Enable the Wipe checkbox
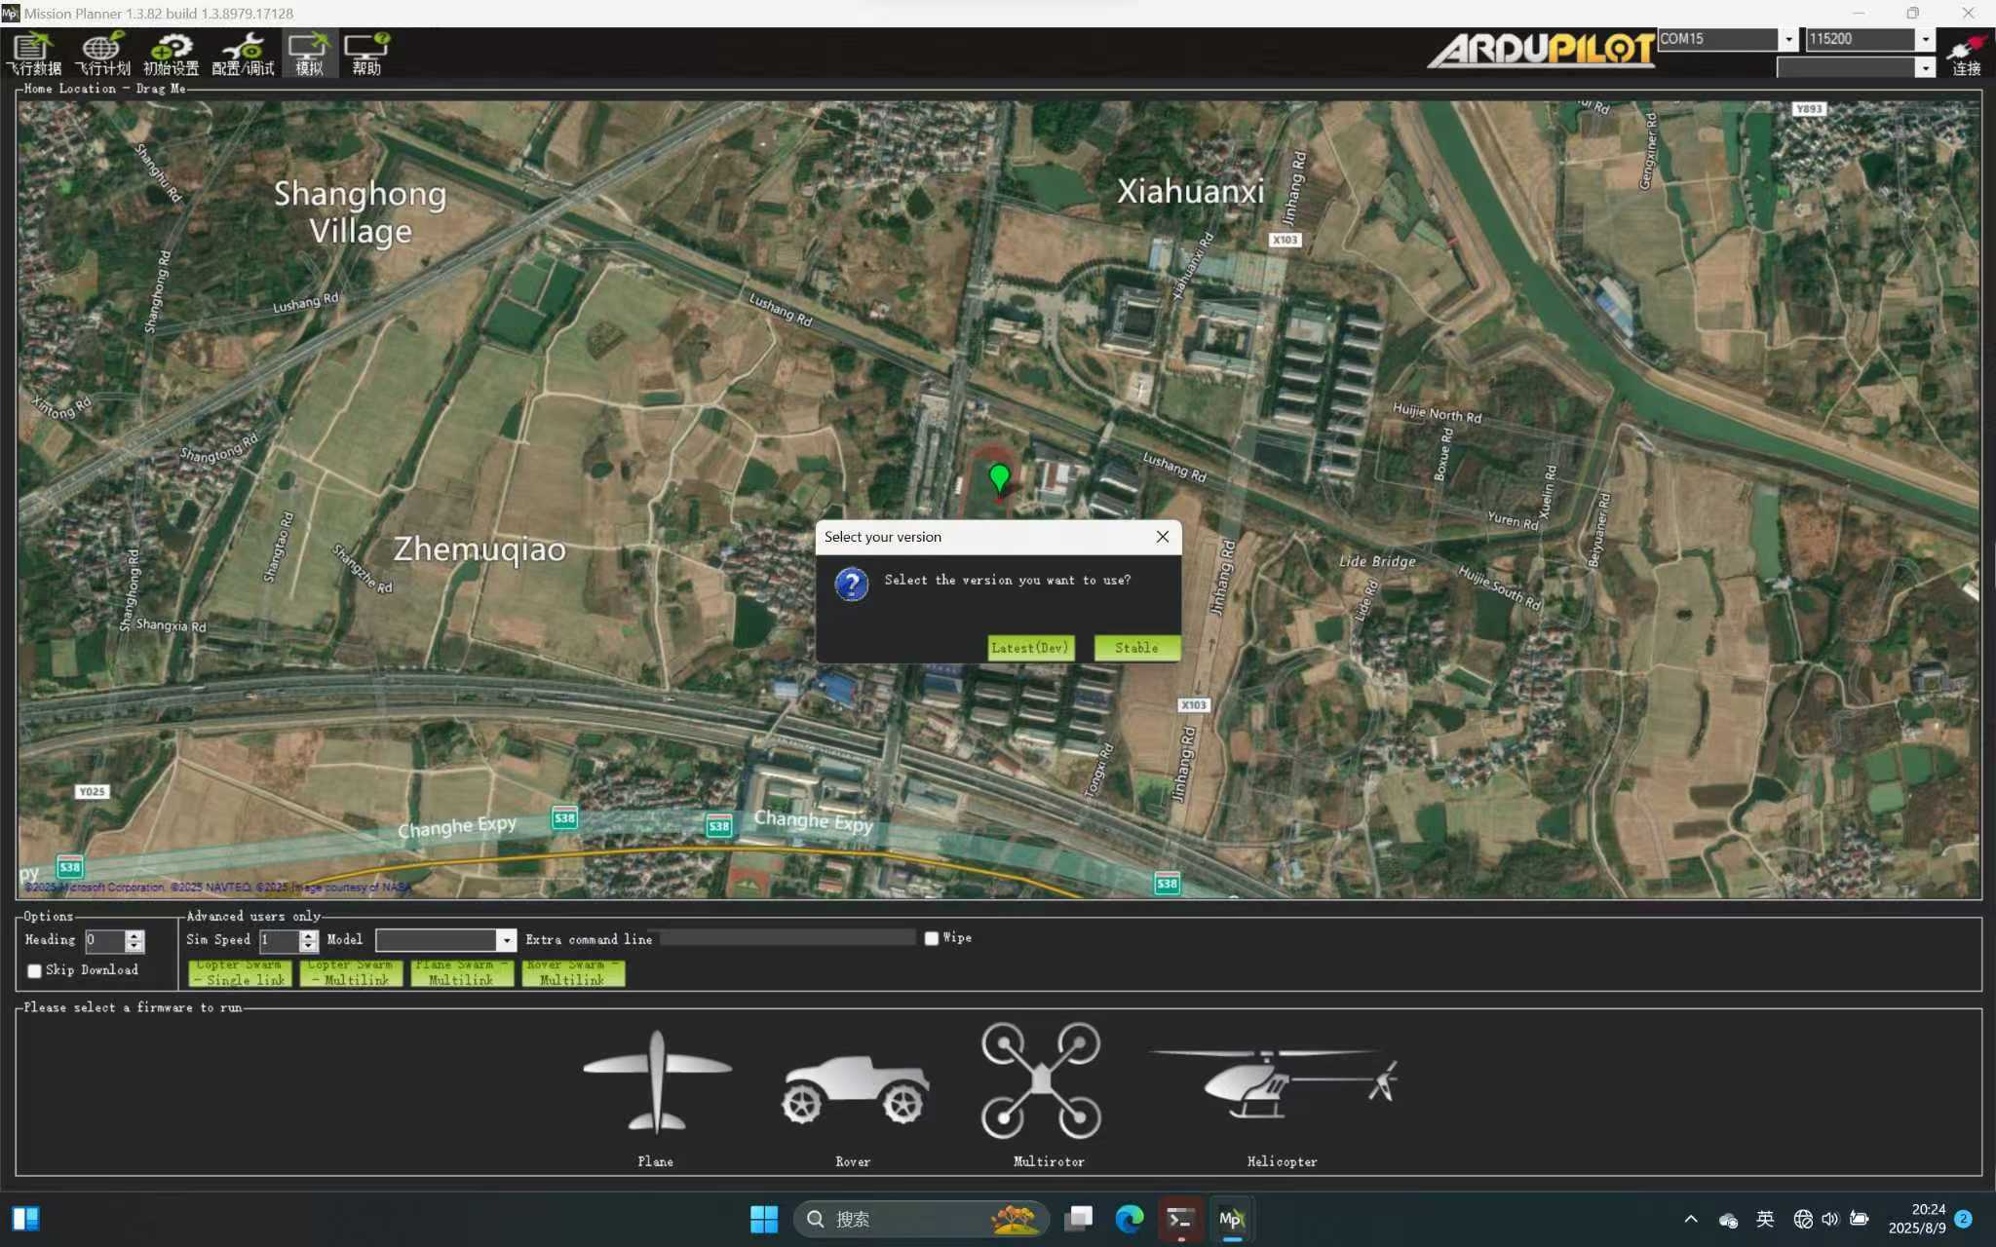Image resolution: width=1996 pixels, height=1247 pixels. click(x=932, y=938)
